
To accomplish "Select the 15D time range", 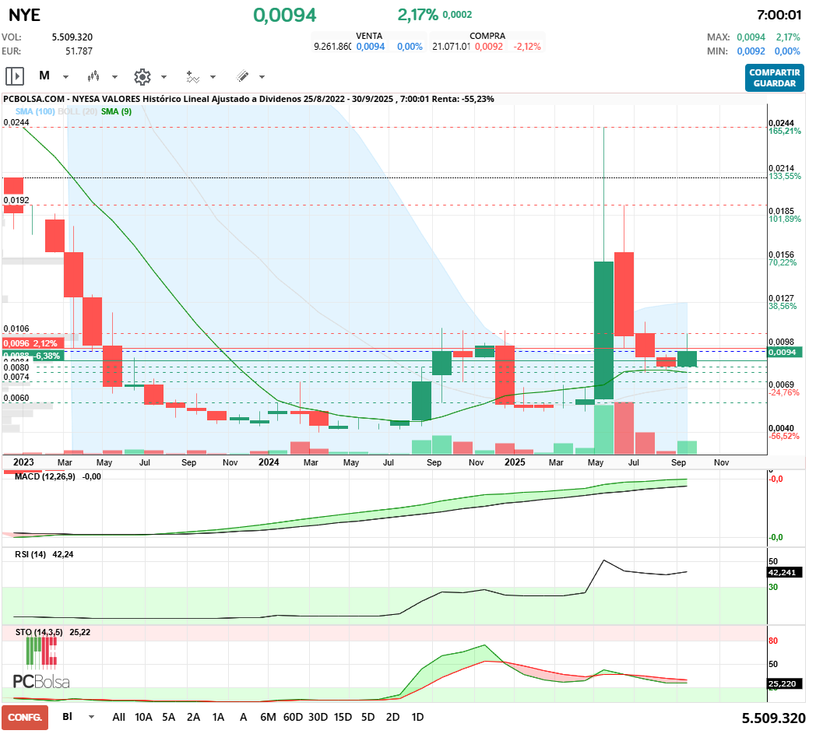I will [343, 717].
